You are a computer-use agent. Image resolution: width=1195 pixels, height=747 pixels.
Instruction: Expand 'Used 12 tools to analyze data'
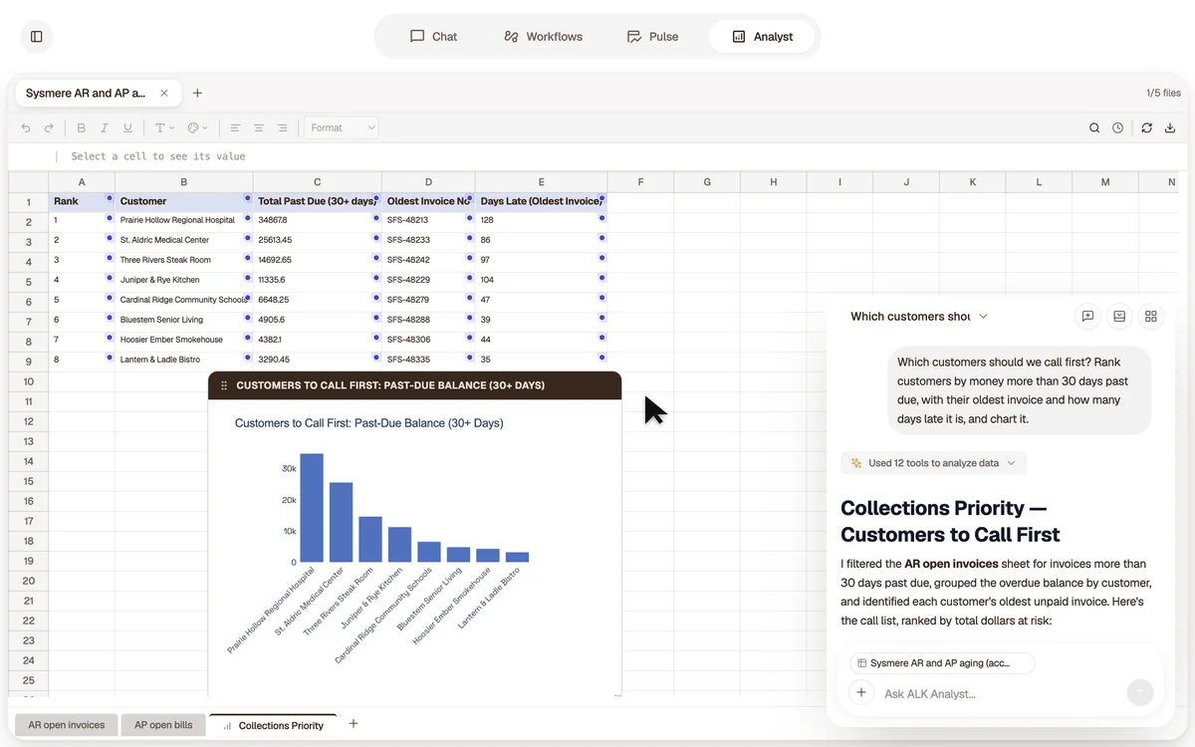(933, 463)
